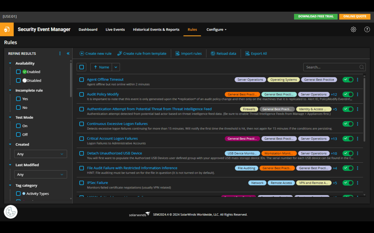Click the search magnifier in the search field

[x=361, y=67]
